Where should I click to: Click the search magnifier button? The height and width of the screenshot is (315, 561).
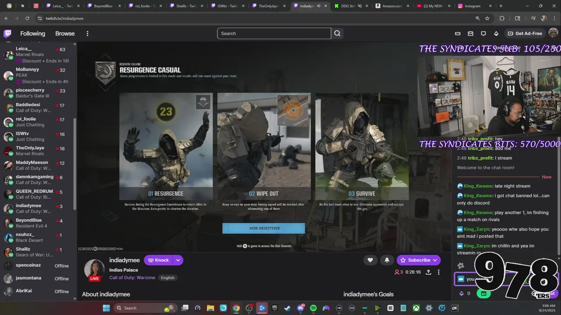pos(337,33)
